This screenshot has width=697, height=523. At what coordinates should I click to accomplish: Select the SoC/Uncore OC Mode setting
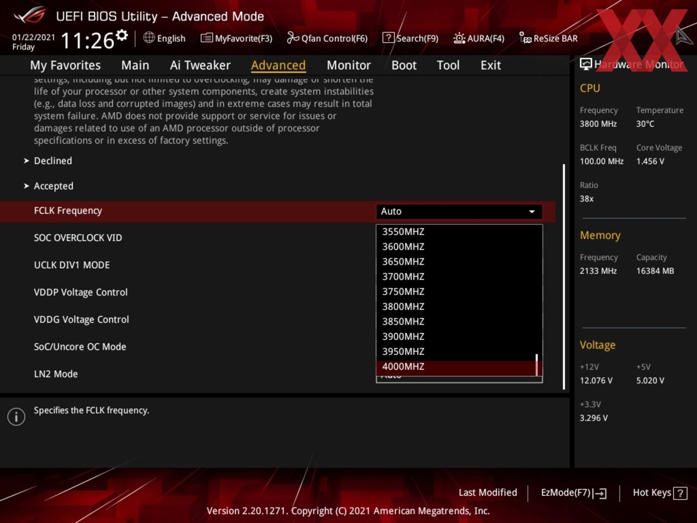(x=80, y=347)
